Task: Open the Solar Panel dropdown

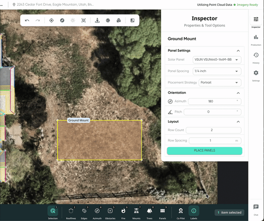Action: point(217,60)
